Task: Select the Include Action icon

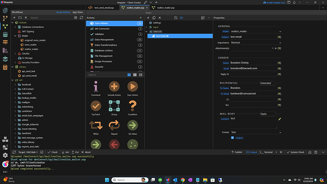Action: 114,86
